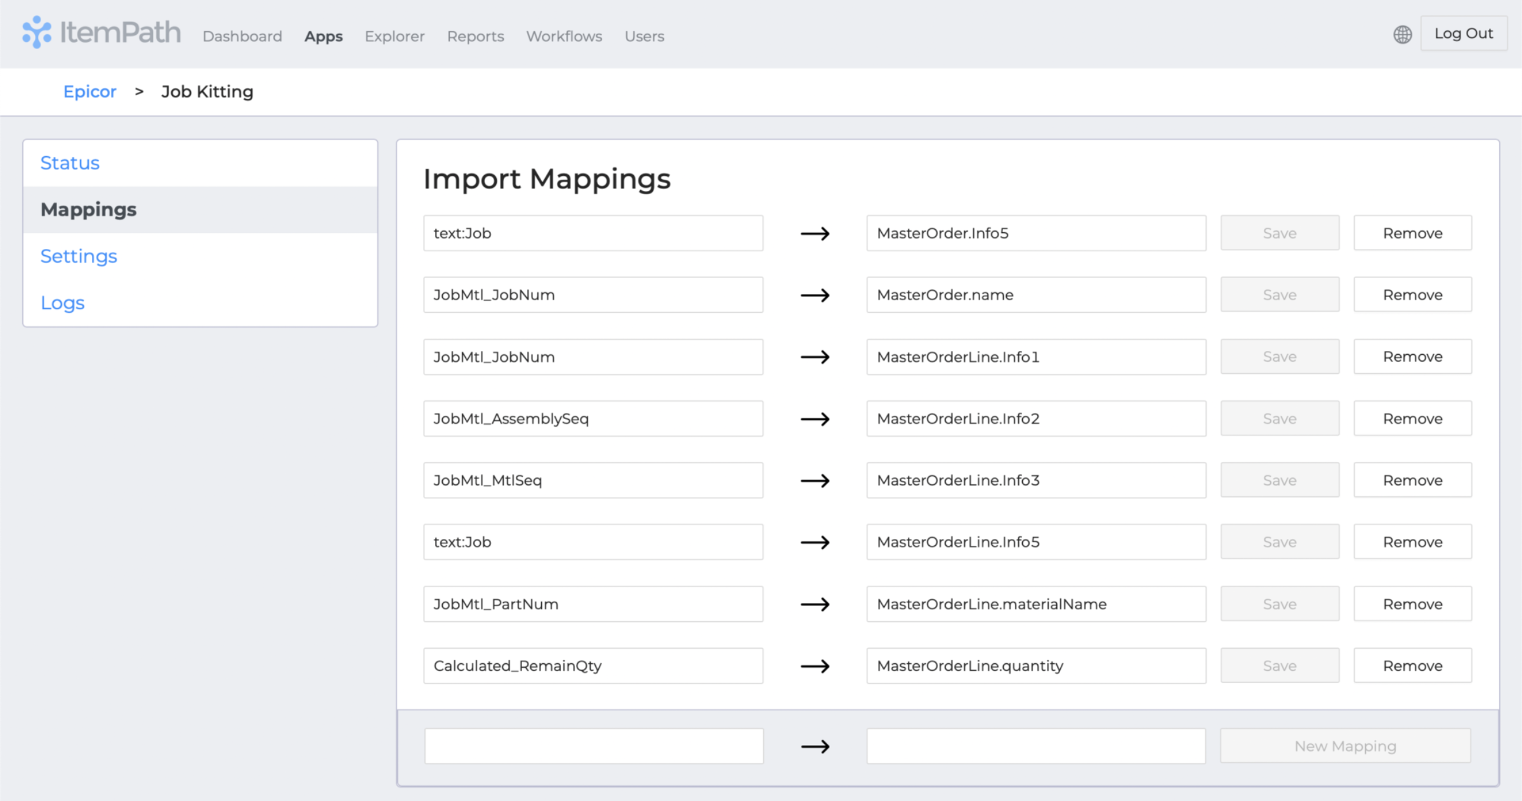
Task: Open the globe language selector icon
Action: 1402,34
